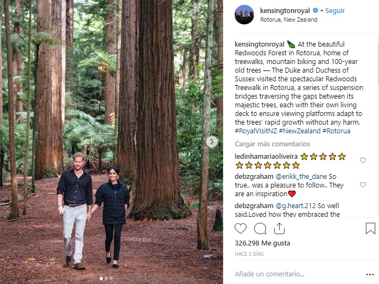This screenshot has height=284, width=379.
Task: Like debzgraham's comment to erikk_the_dane
Action: [363, 185]
